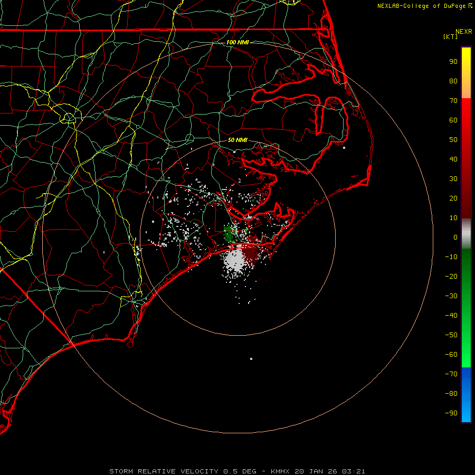Click the -30 value on velocity scale
The image size is (475, 475).
(451, 296)
